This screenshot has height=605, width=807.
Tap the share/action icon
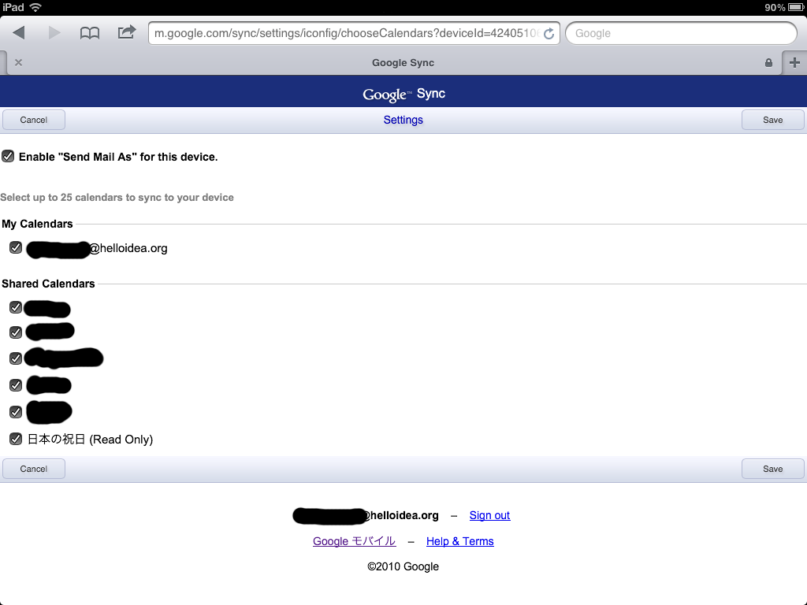pos(127,32)
